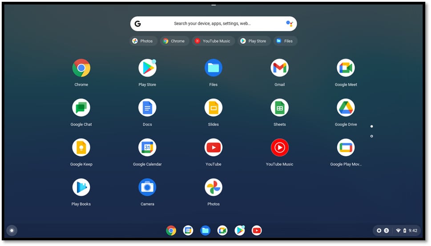The height and width of the screenshot is (246, 431).
Task: Click the Google Assistant icon in search bar
Action: (x=289, y=24)
